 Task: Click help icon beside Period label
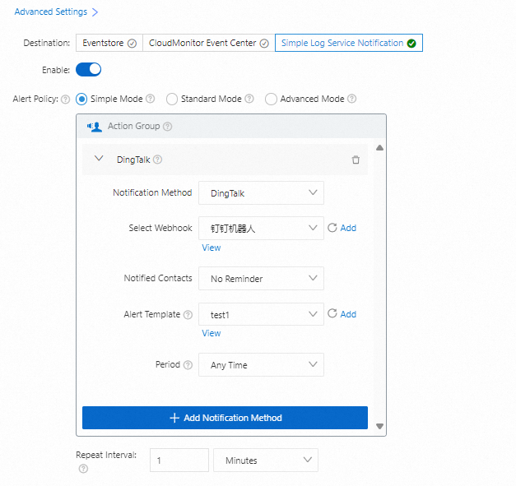[x=188, y=365]
